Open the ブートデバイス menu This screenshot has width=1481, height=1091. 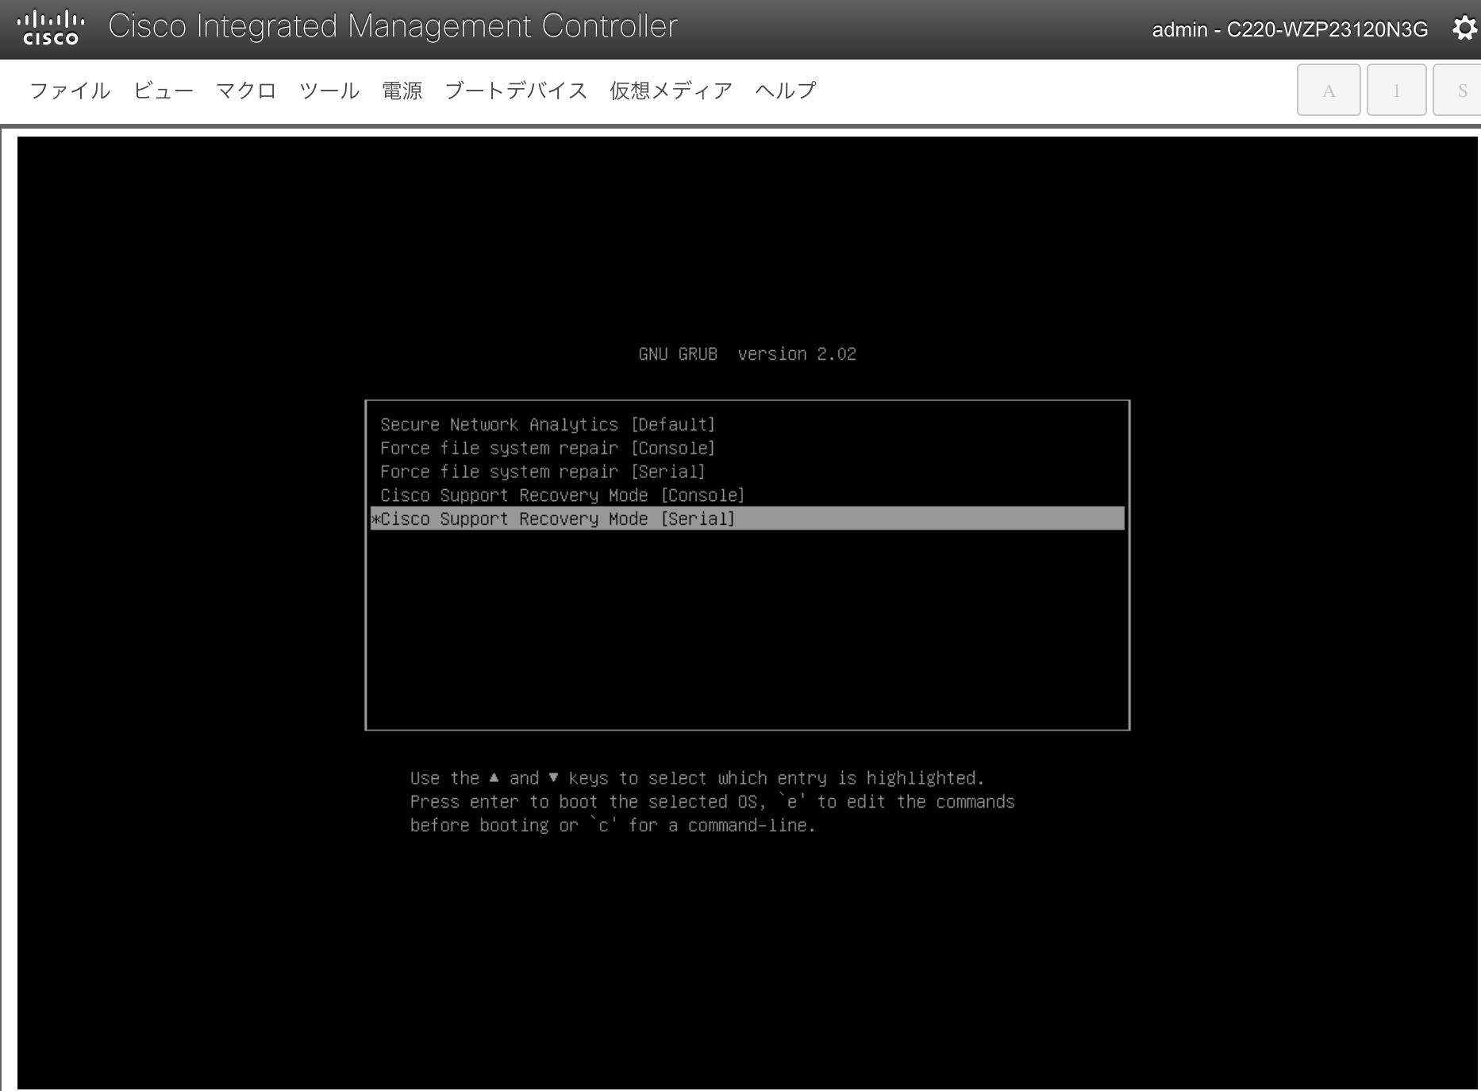pos(516,91)
